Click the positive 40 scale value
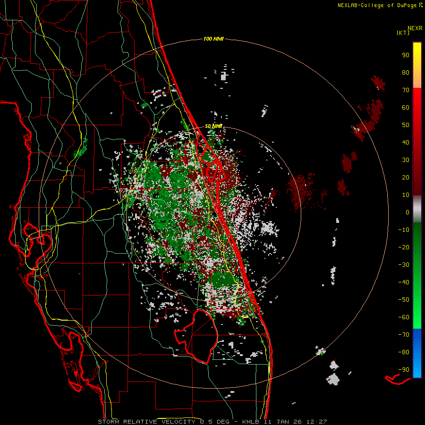 point(406,143)
